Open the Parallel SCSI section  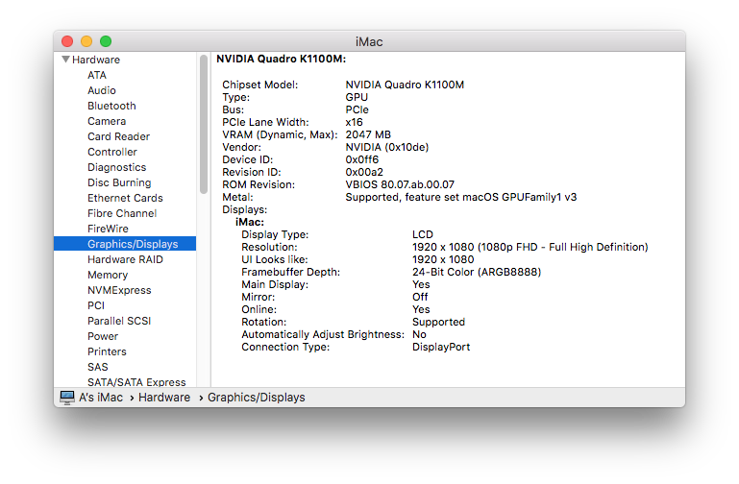tap(119, 321)
